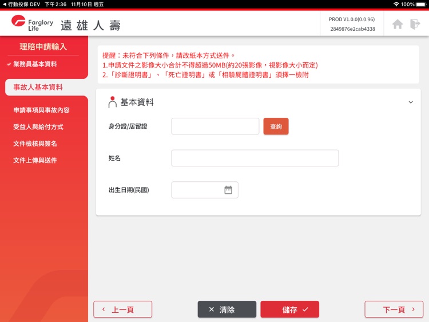Tap the logout door icon
This screenshot has width=429, height=322.
[415, 24]
